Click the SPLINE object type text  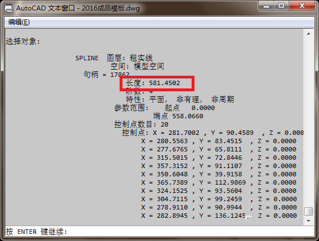point(87,58)
